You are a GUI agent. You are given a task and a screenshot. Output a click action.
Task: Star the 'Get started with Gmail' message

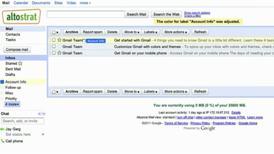click(x=60, y=40)
